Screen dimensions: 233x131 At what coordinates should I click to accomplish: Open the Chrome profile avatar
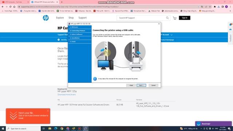tap(226, 7)
